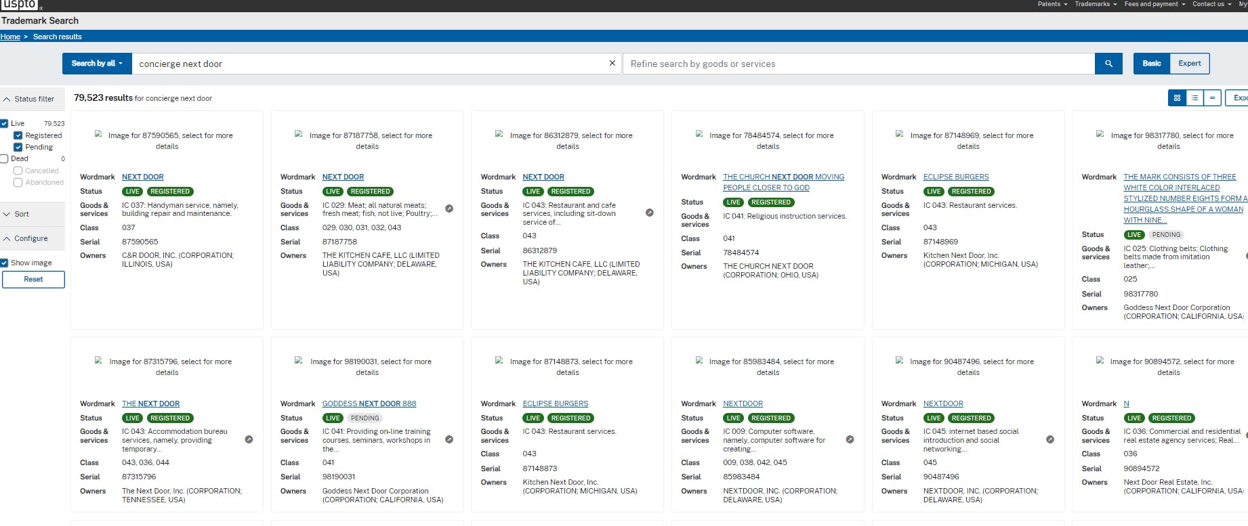Click the Refine search by goods field
Viewport: 1248px width, 526px height.
pos(858,64)
